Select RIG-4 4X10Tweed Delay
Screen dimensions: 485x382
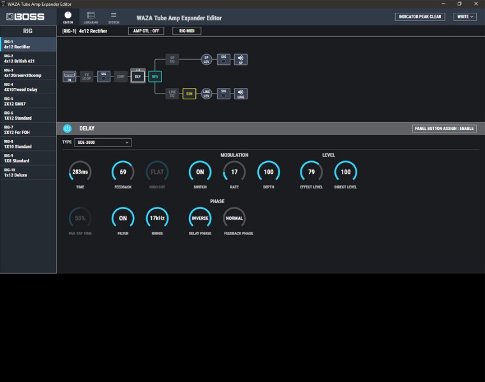click(28, 87)
